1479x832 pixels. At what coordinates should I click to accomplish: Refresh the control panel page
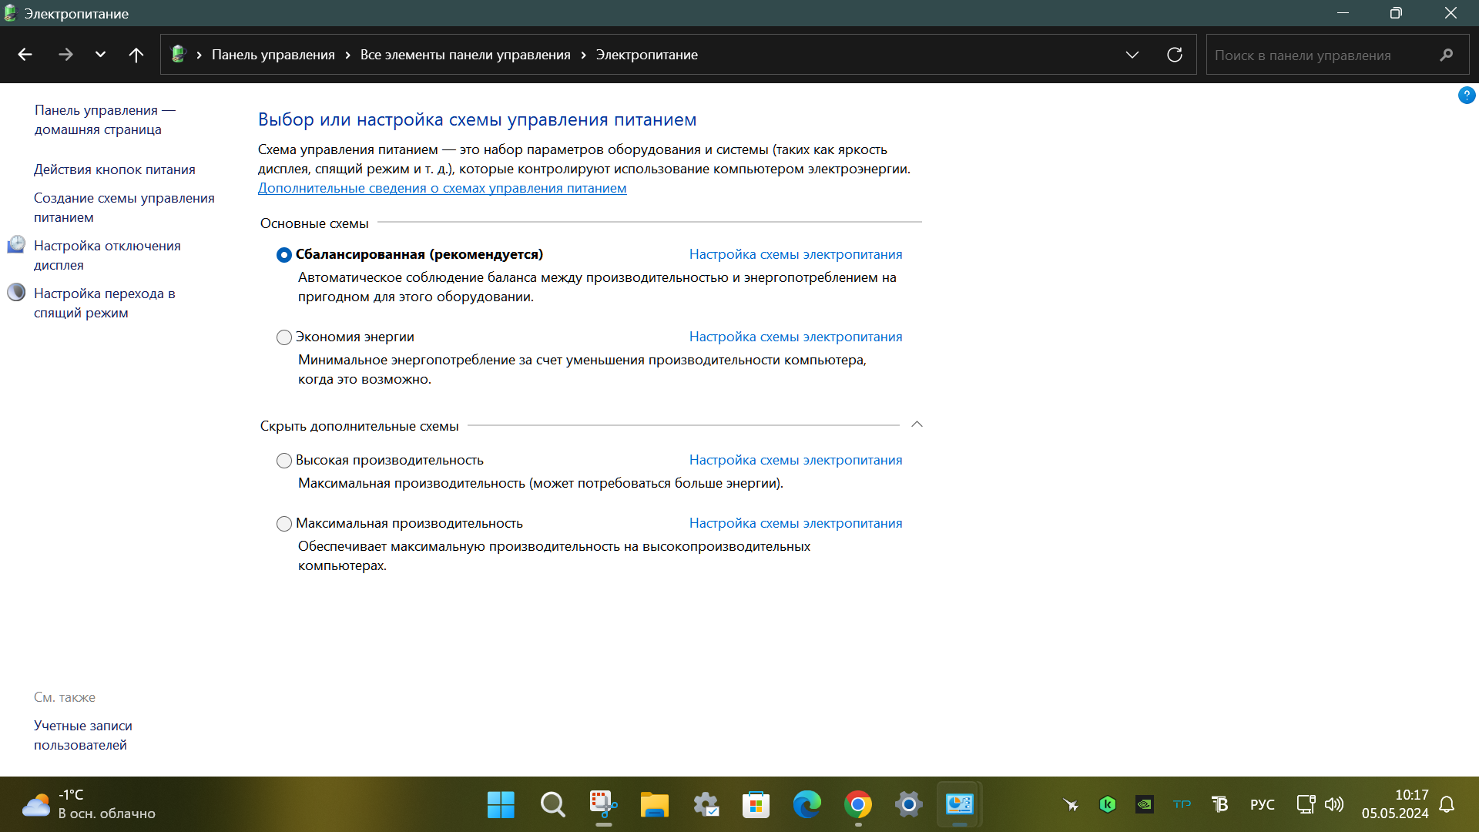click(1174, 55)
